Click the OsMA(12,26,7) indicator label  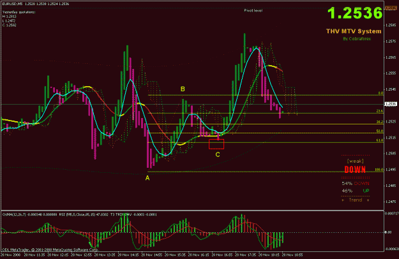[29, 214]
